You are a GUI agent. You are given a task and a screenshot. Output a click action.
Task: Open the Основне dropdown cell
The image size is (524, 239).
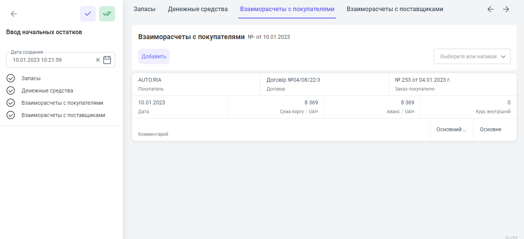click(x=494, y=130)
